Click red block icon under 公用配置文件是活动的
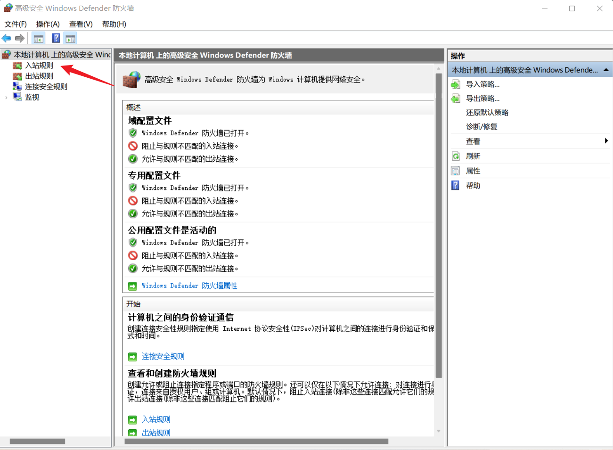This screenshot has width=613, height=450. [x=133, y=255]
